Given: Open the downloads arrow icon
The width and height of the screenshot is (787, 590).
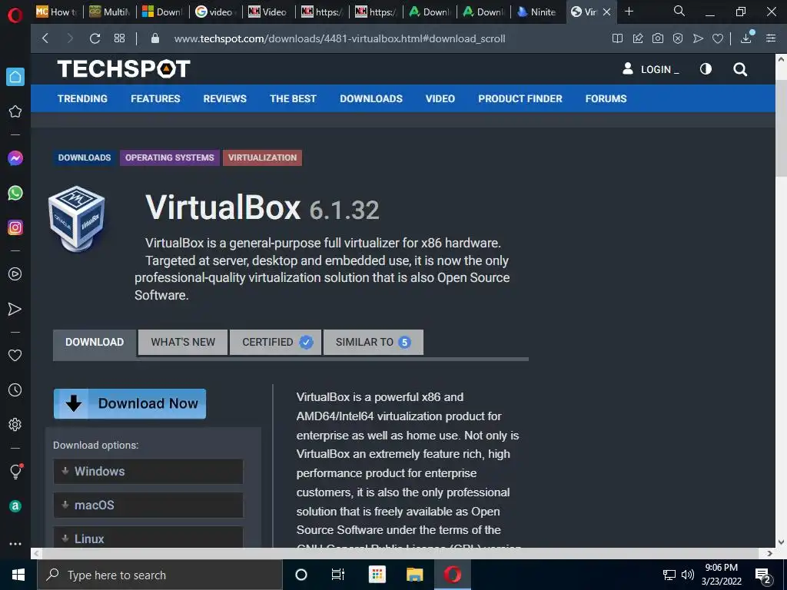Looking at the screenshot, I should (746, 38).
